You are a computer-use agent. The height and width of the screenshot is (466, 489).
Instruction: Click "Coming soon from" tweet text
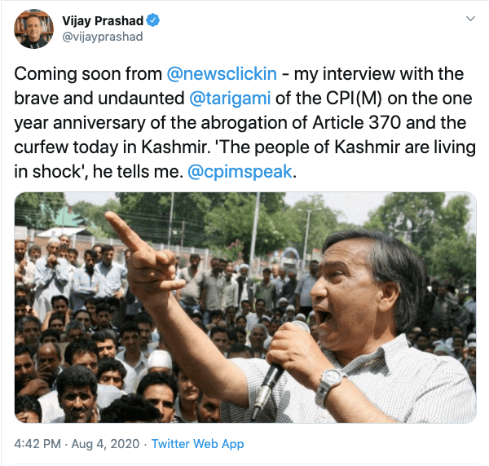click(x=88, y=74)
